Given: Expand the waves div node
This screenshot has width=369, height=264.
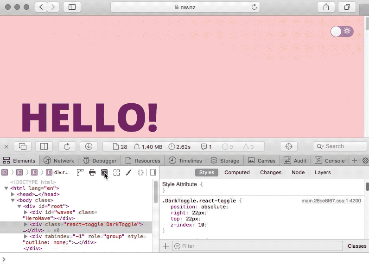Looking at the screenshot, I should pos(26,212).
